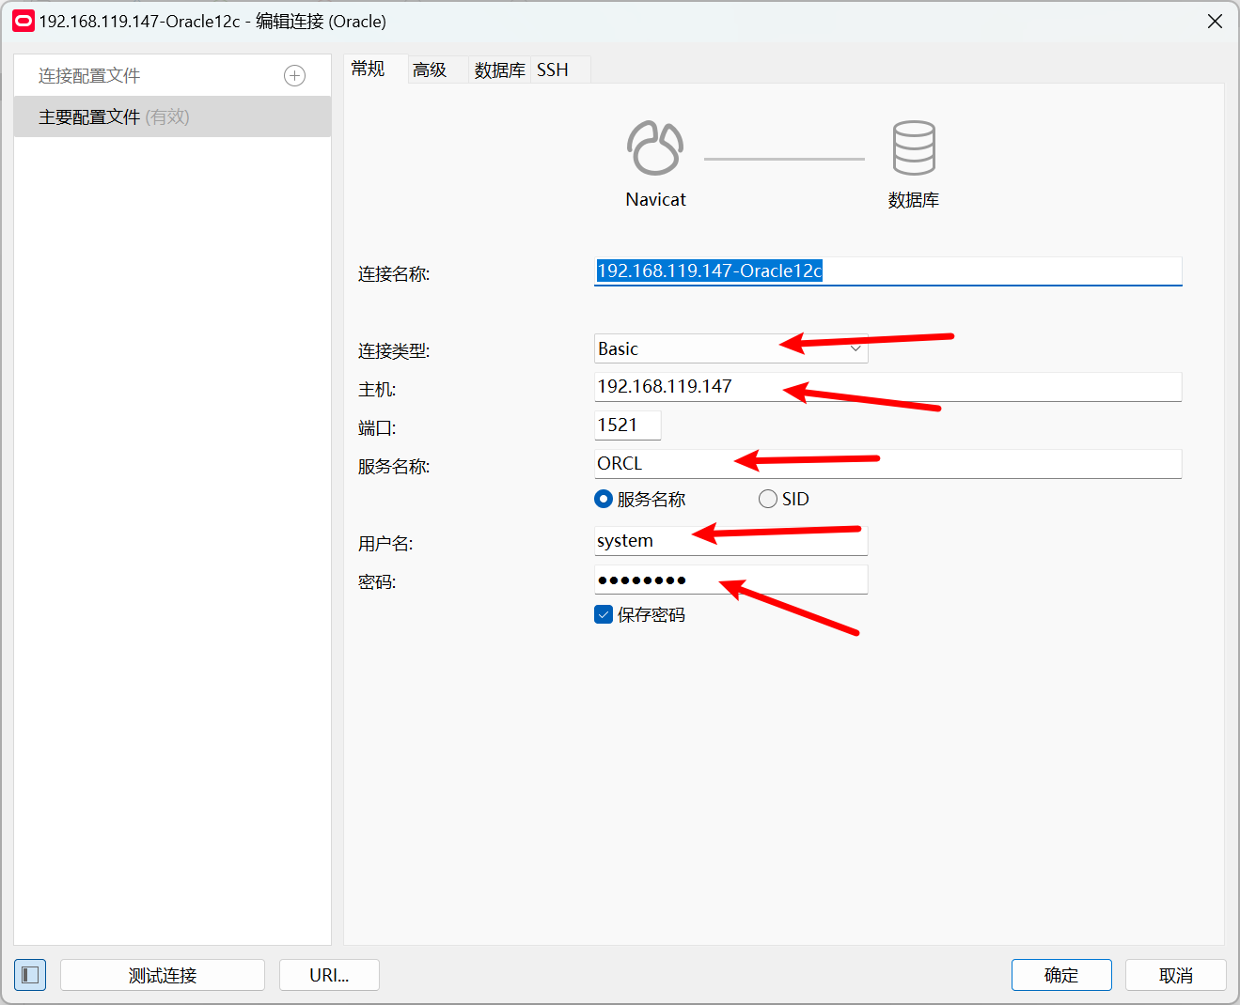Click the 用户名 field showing system
The image size is (1240, 1005).
[x=730, y=541]
